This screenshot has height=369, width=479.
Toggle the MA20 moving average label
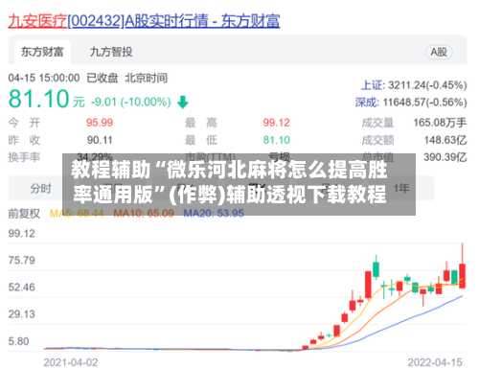[214, 214]
